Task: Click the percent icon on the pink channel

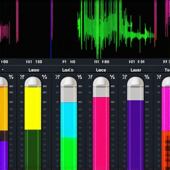Action: pyautogui.click(x=112, y=77)
